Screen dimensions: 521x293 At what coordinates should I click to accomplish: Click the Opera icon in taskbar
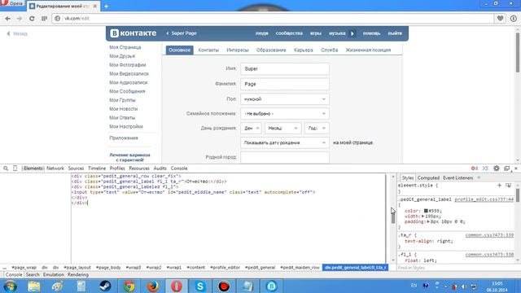coord(177,286)
